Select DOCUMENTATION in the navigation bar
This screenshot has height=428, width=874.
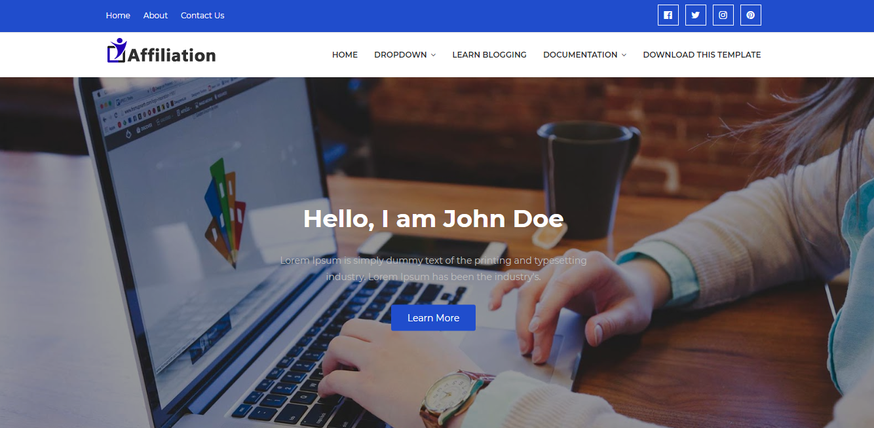point(580,55)
